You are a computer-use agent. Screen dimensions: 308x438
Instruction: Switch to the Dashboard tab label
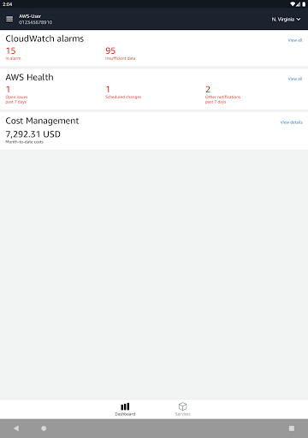pyautogui.click(x=125, y=414)
